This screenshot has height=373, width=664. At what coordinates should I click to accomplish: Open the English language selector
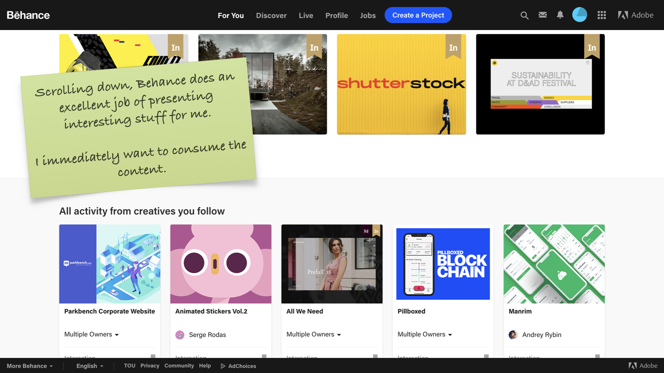(90, 366)
